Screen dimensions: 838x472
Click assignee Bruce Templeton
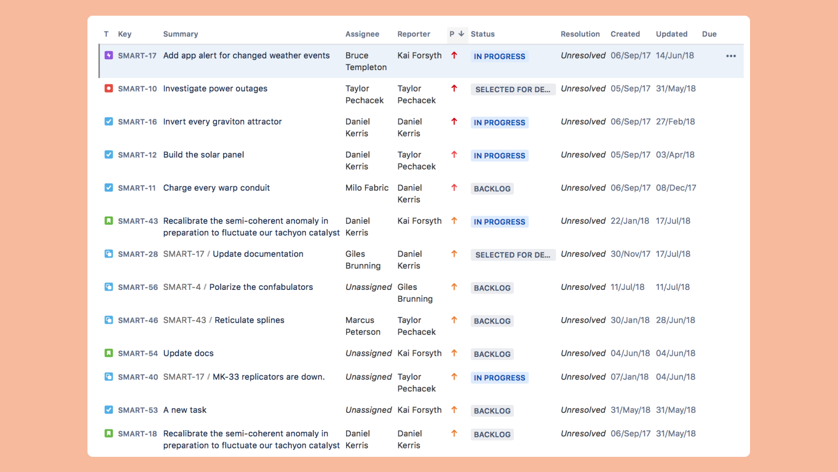[366, 61]
